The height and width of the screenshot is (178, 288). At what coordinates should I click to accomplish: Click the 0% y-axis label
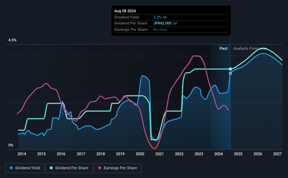(11, 145)
